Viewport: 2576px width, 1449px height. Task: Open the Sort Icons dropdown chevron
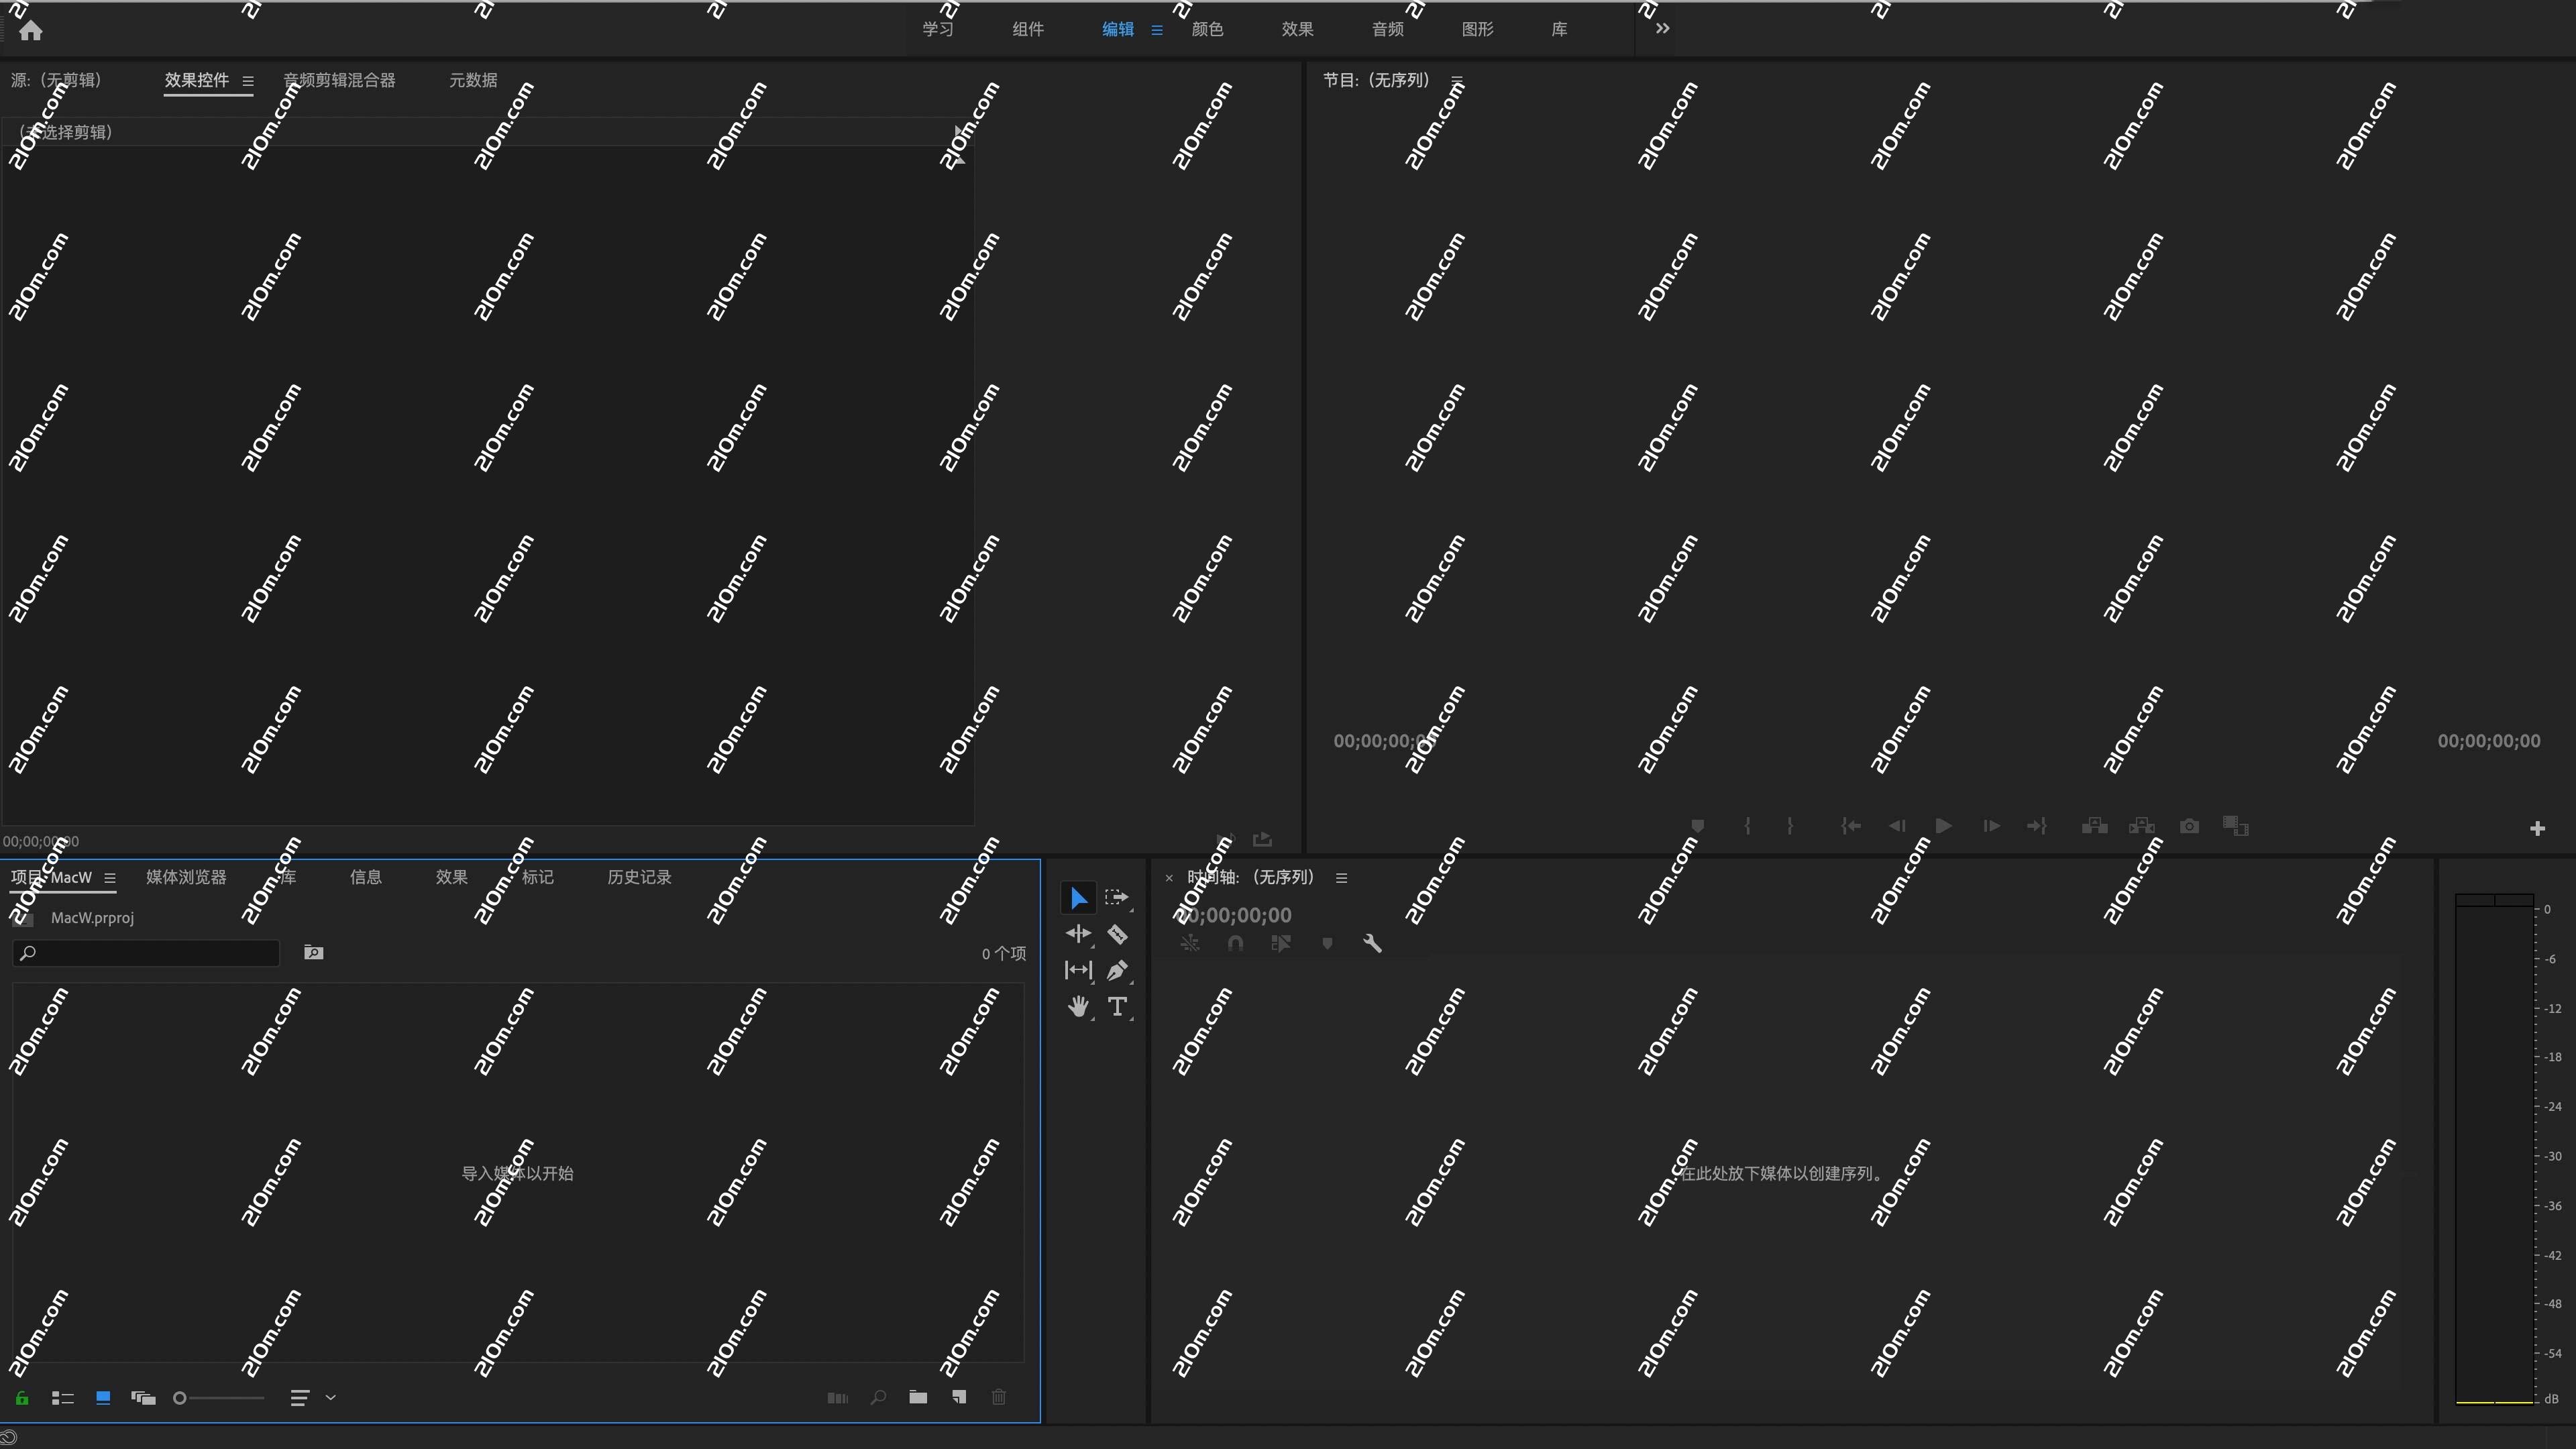click(331, 1398)
